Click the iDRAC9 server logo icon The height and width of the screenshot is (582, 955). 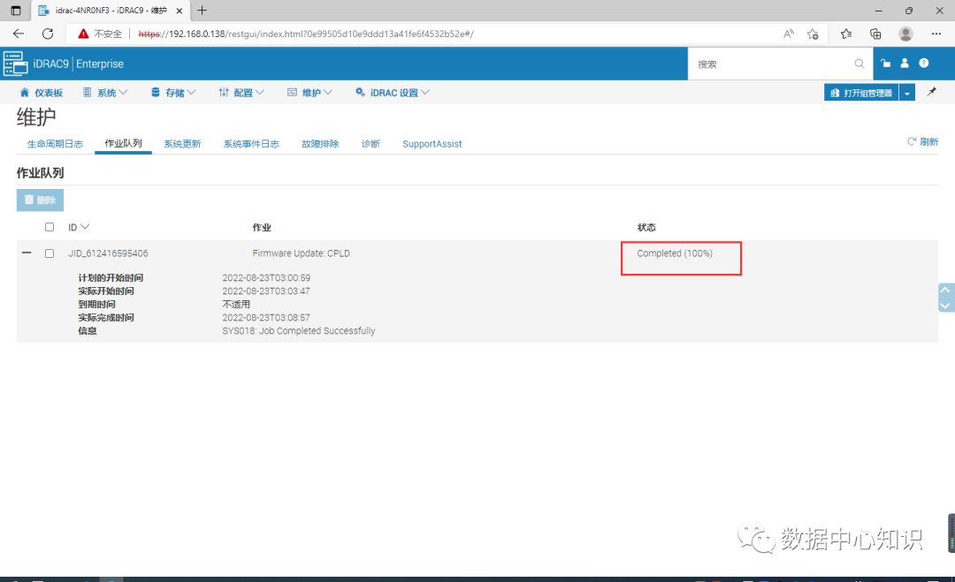15,64
